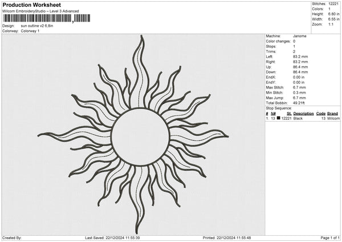Click the 'Stop Sequence:' heading
The image size is (342, 242).
pyautogui.click(x=279, y=108)
